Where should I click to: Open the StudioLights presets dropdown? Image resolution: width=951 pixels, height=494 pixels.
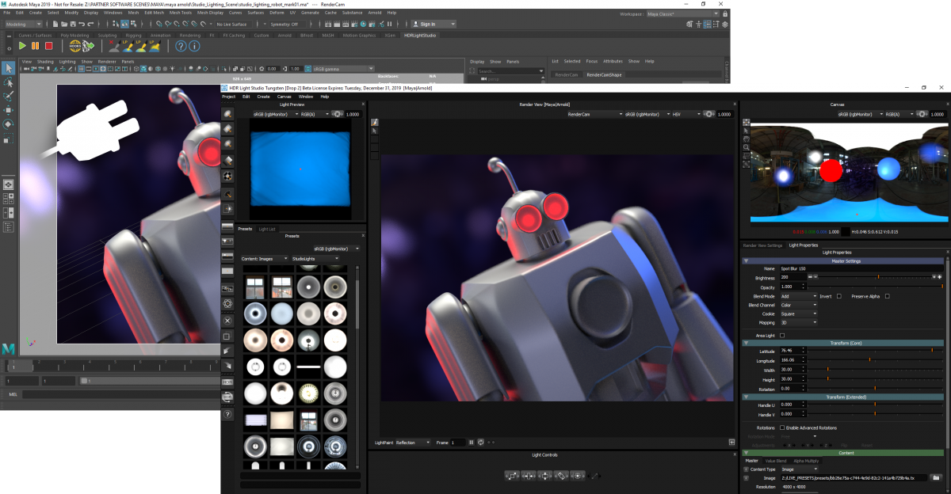[315, 259]
